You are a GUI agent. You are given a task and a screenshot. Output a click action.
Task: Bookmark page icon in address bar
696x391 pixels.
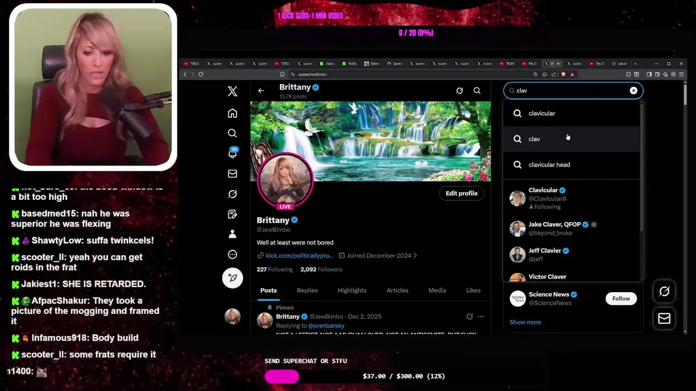coord(282,74)
